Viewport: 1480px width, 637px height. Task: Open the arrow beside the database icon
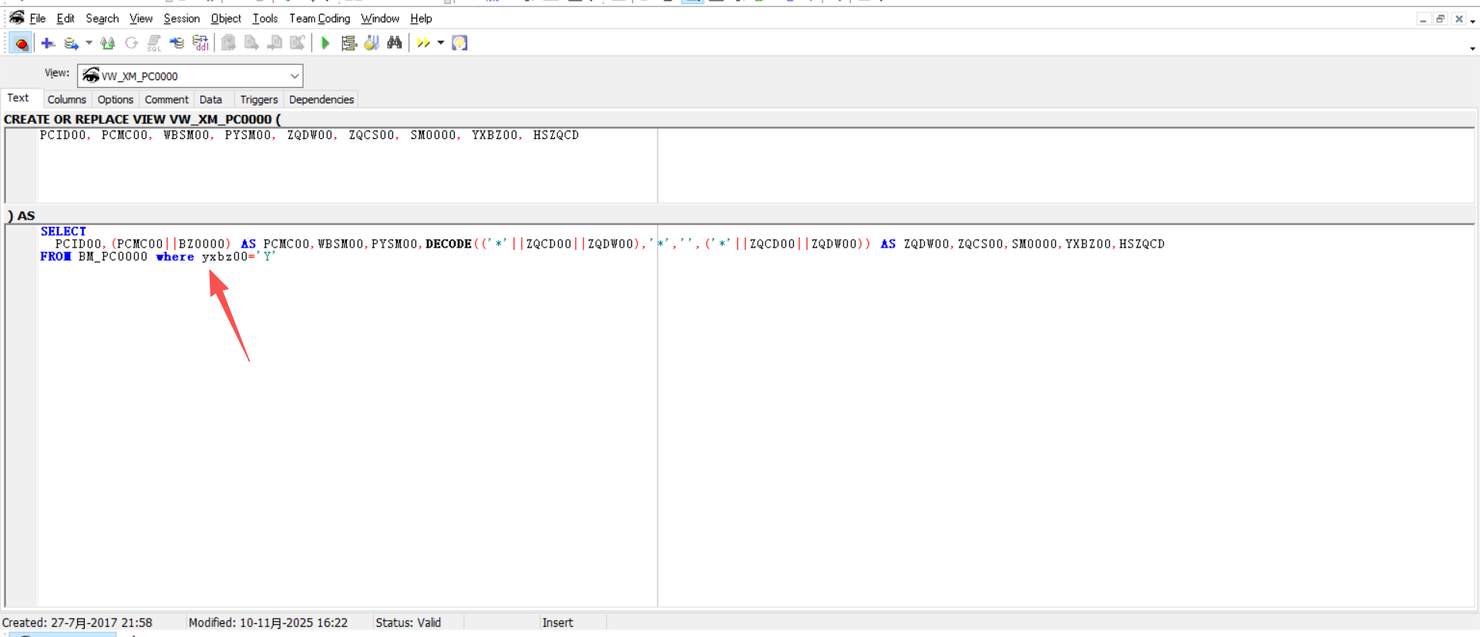(89, 43)
